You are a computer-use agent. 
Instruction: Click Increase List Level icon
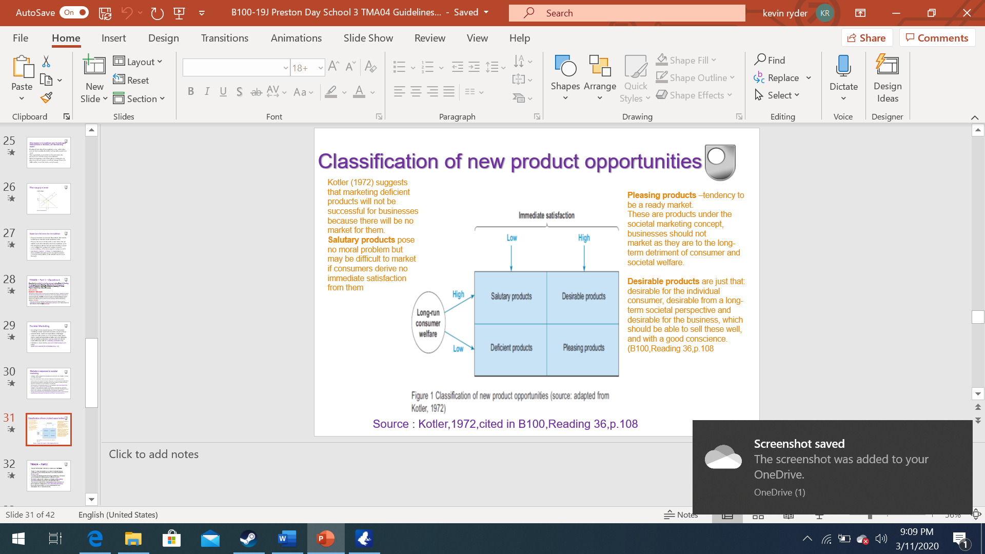pyautogui.click(x=475, y=67)
